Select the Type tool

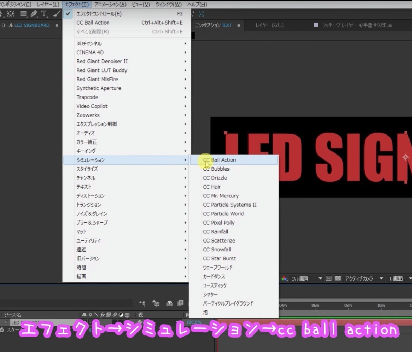click(x=44, y=14)
